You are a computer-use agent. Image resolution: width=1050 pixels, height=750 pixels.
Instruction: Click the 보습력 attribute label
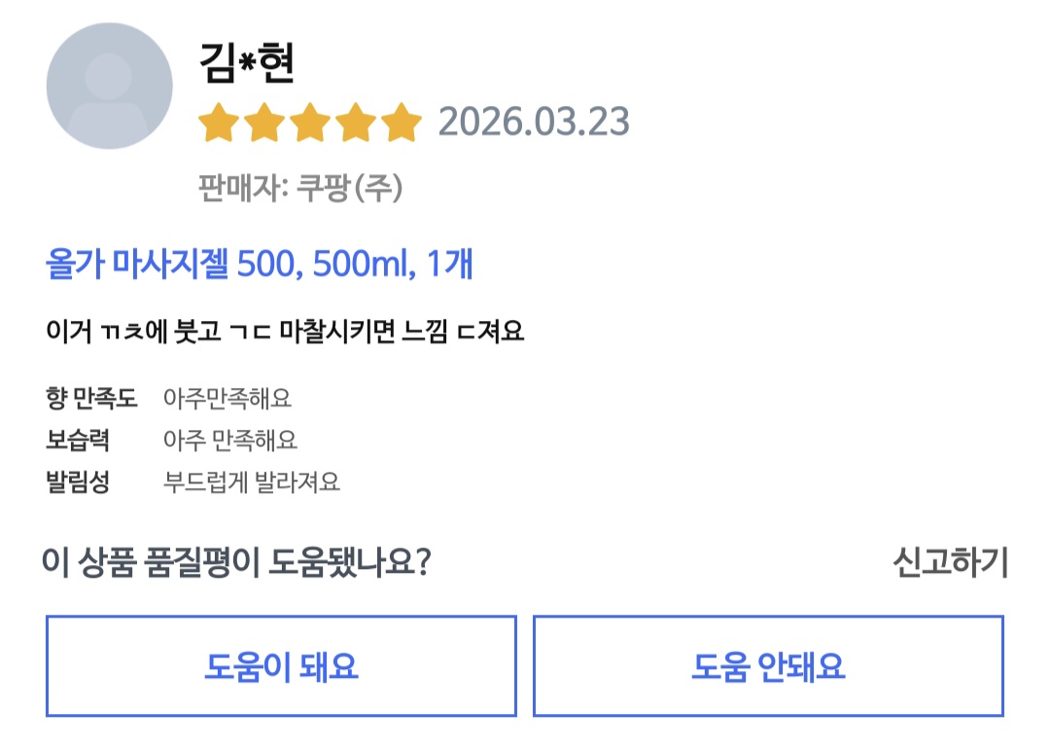point(78,440)
